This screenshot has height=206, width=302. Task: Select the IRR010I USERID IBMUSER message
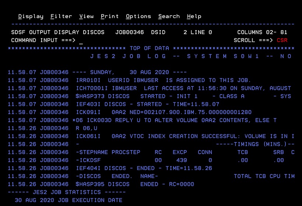click(x=129, y=80)
